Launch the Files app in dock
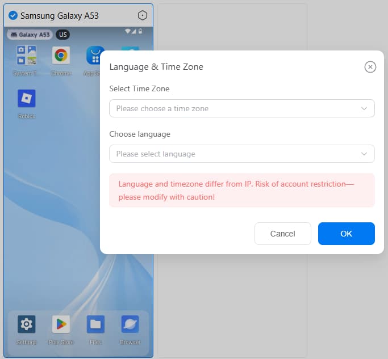This screenshot has height=359, width=388. point(95,324)
